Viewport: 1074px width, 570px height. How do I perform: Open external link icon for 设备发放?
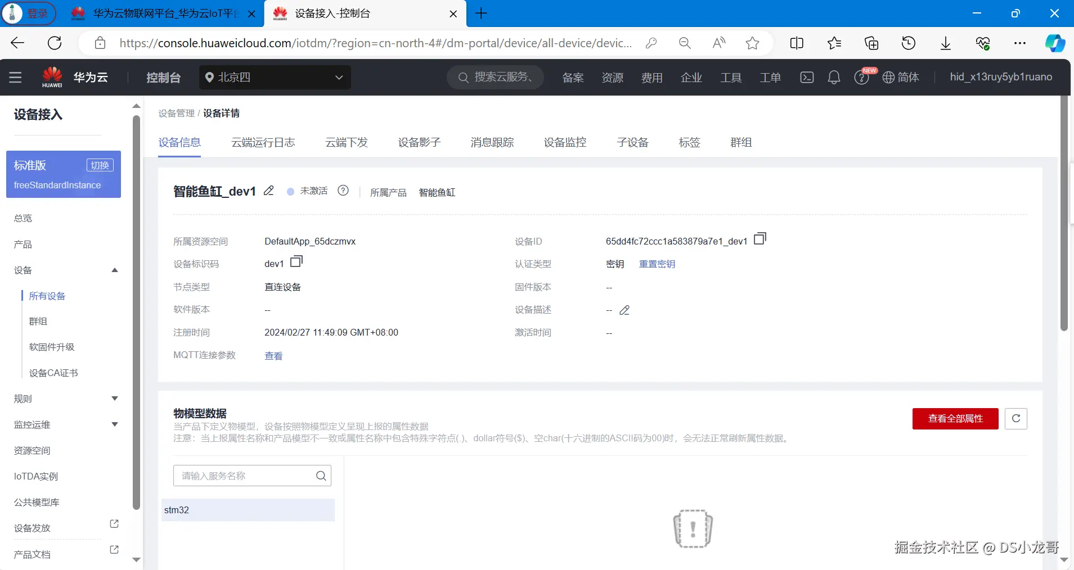click(x=114, y=524)
